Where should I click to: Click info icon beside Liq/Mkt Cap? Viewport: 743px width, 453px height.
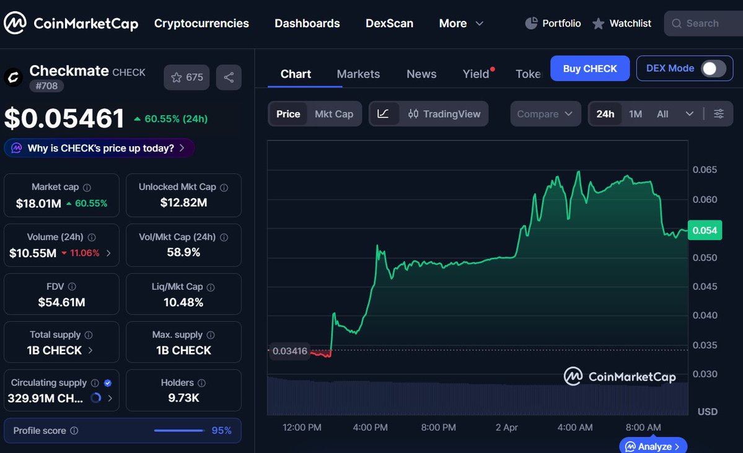click(211, 287)
